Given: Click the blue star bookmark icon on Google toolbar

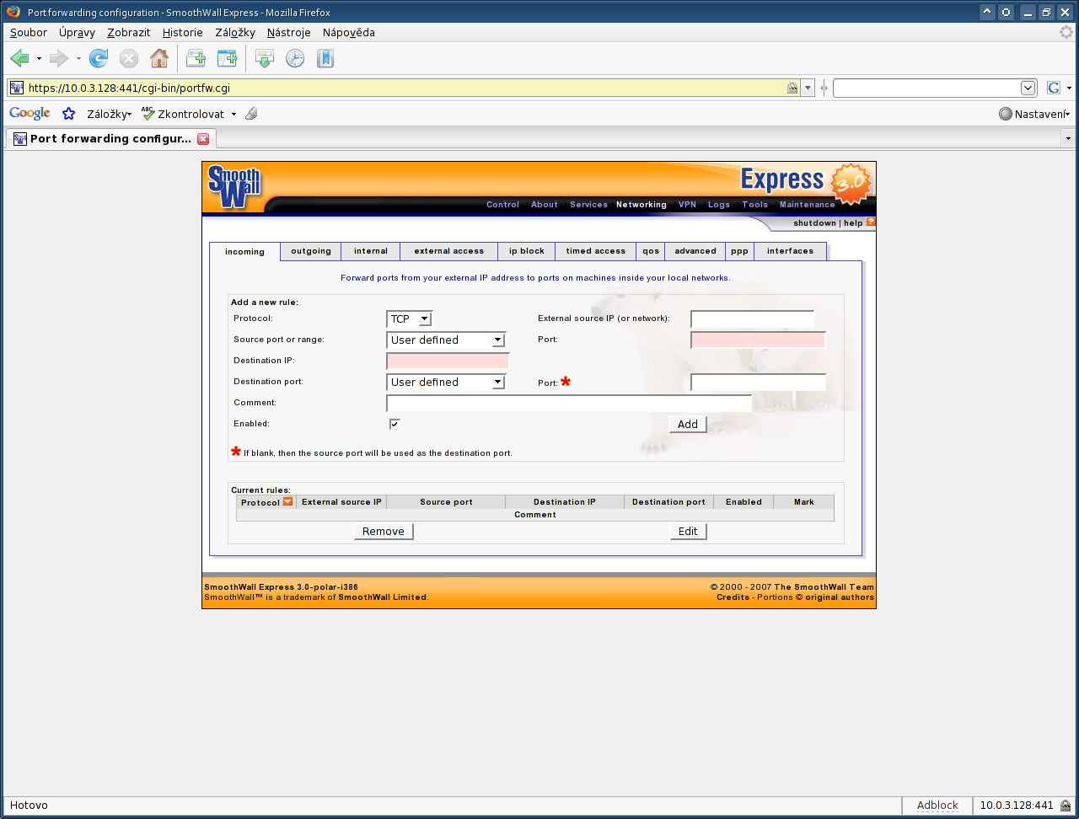Looking at the screenshot, I should pos(69,114).
